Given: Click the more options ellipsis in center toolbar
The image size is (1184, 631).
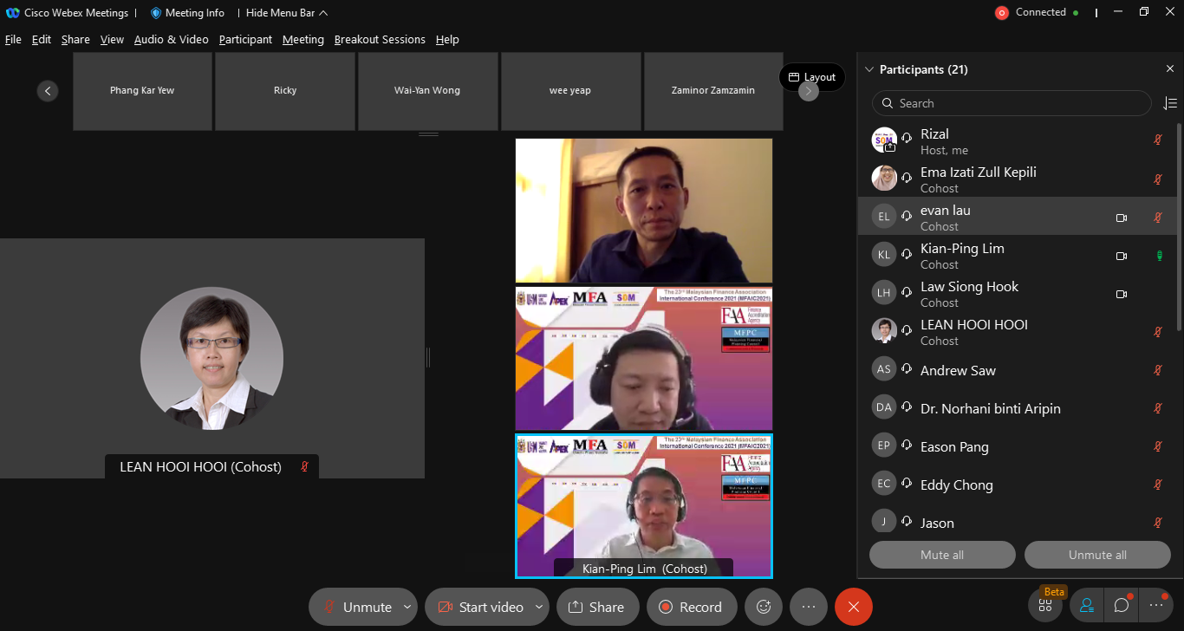Looking at the screenshot, I should pyautogui.click(x=809, y=607).
